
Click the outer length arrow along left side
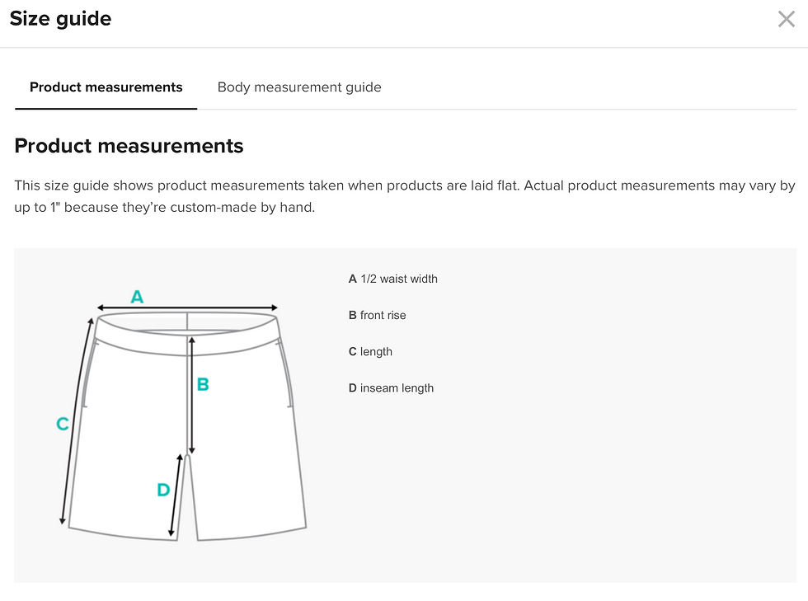(76, 420)
